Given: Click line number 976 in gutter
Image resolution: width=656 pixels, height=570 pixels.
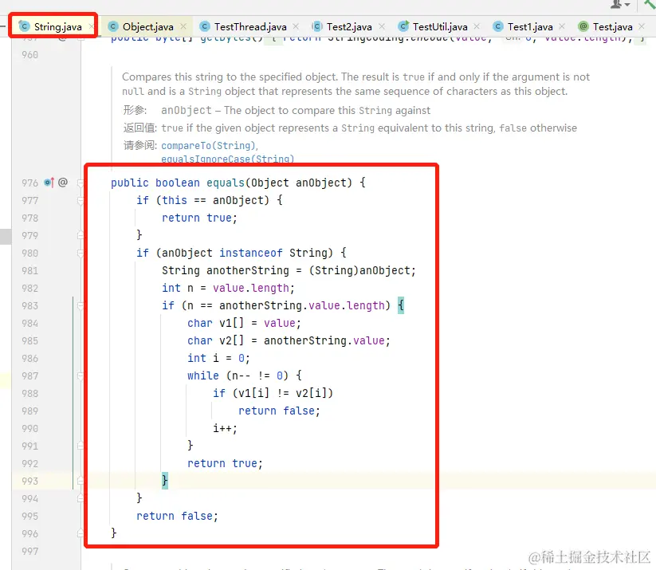Looking at the screenshot, I should pos(30,183).
